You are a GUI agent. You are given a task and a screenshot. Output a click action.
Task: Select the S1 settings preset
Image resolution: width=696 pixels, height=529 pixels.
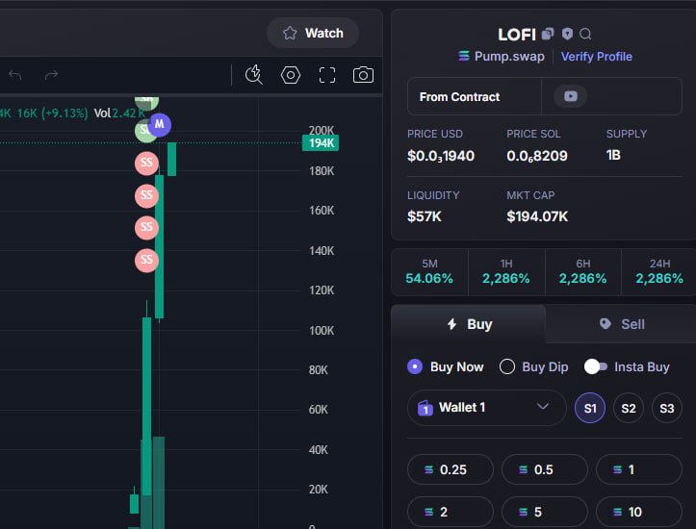pos(590,408)
